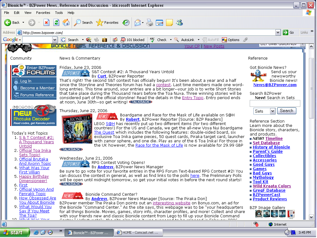Open the History panel icon

(126, 23)
